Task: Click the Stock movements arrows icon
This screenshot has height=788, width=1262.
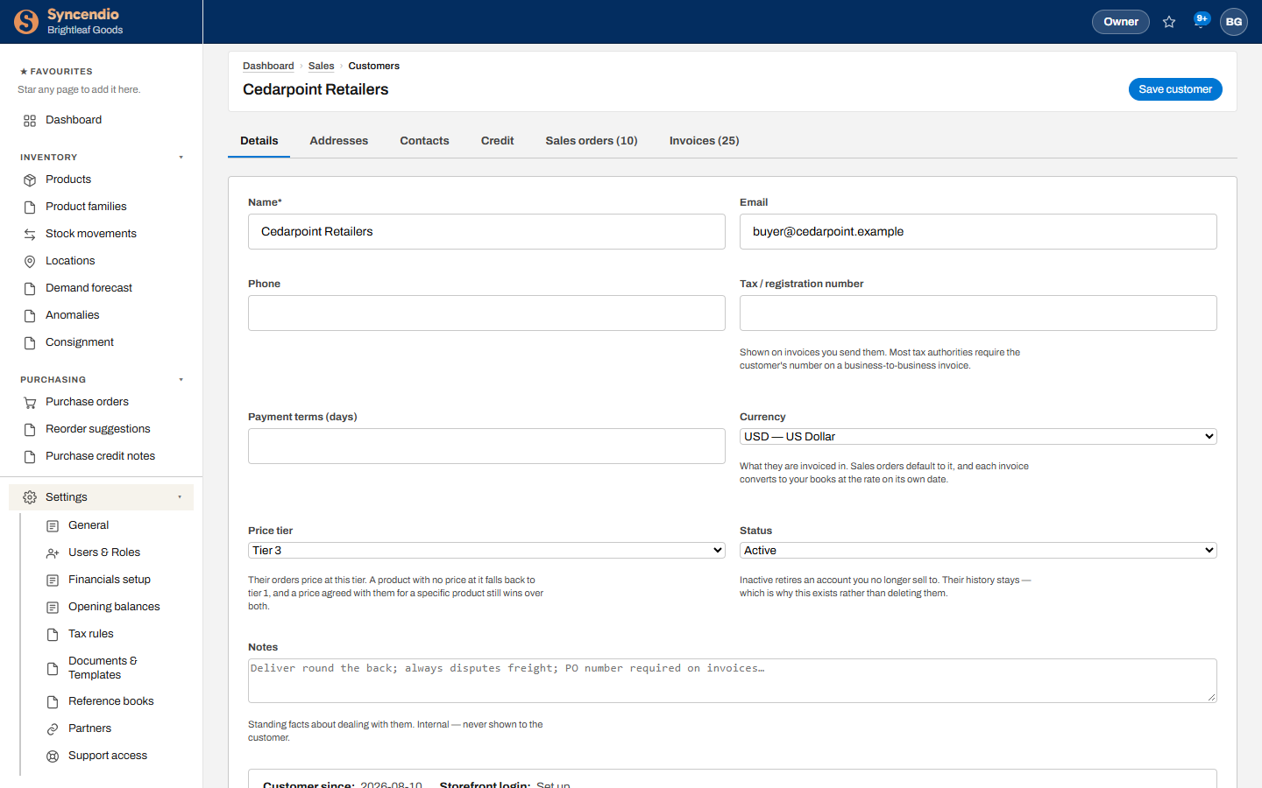Action: click(30, 234)
